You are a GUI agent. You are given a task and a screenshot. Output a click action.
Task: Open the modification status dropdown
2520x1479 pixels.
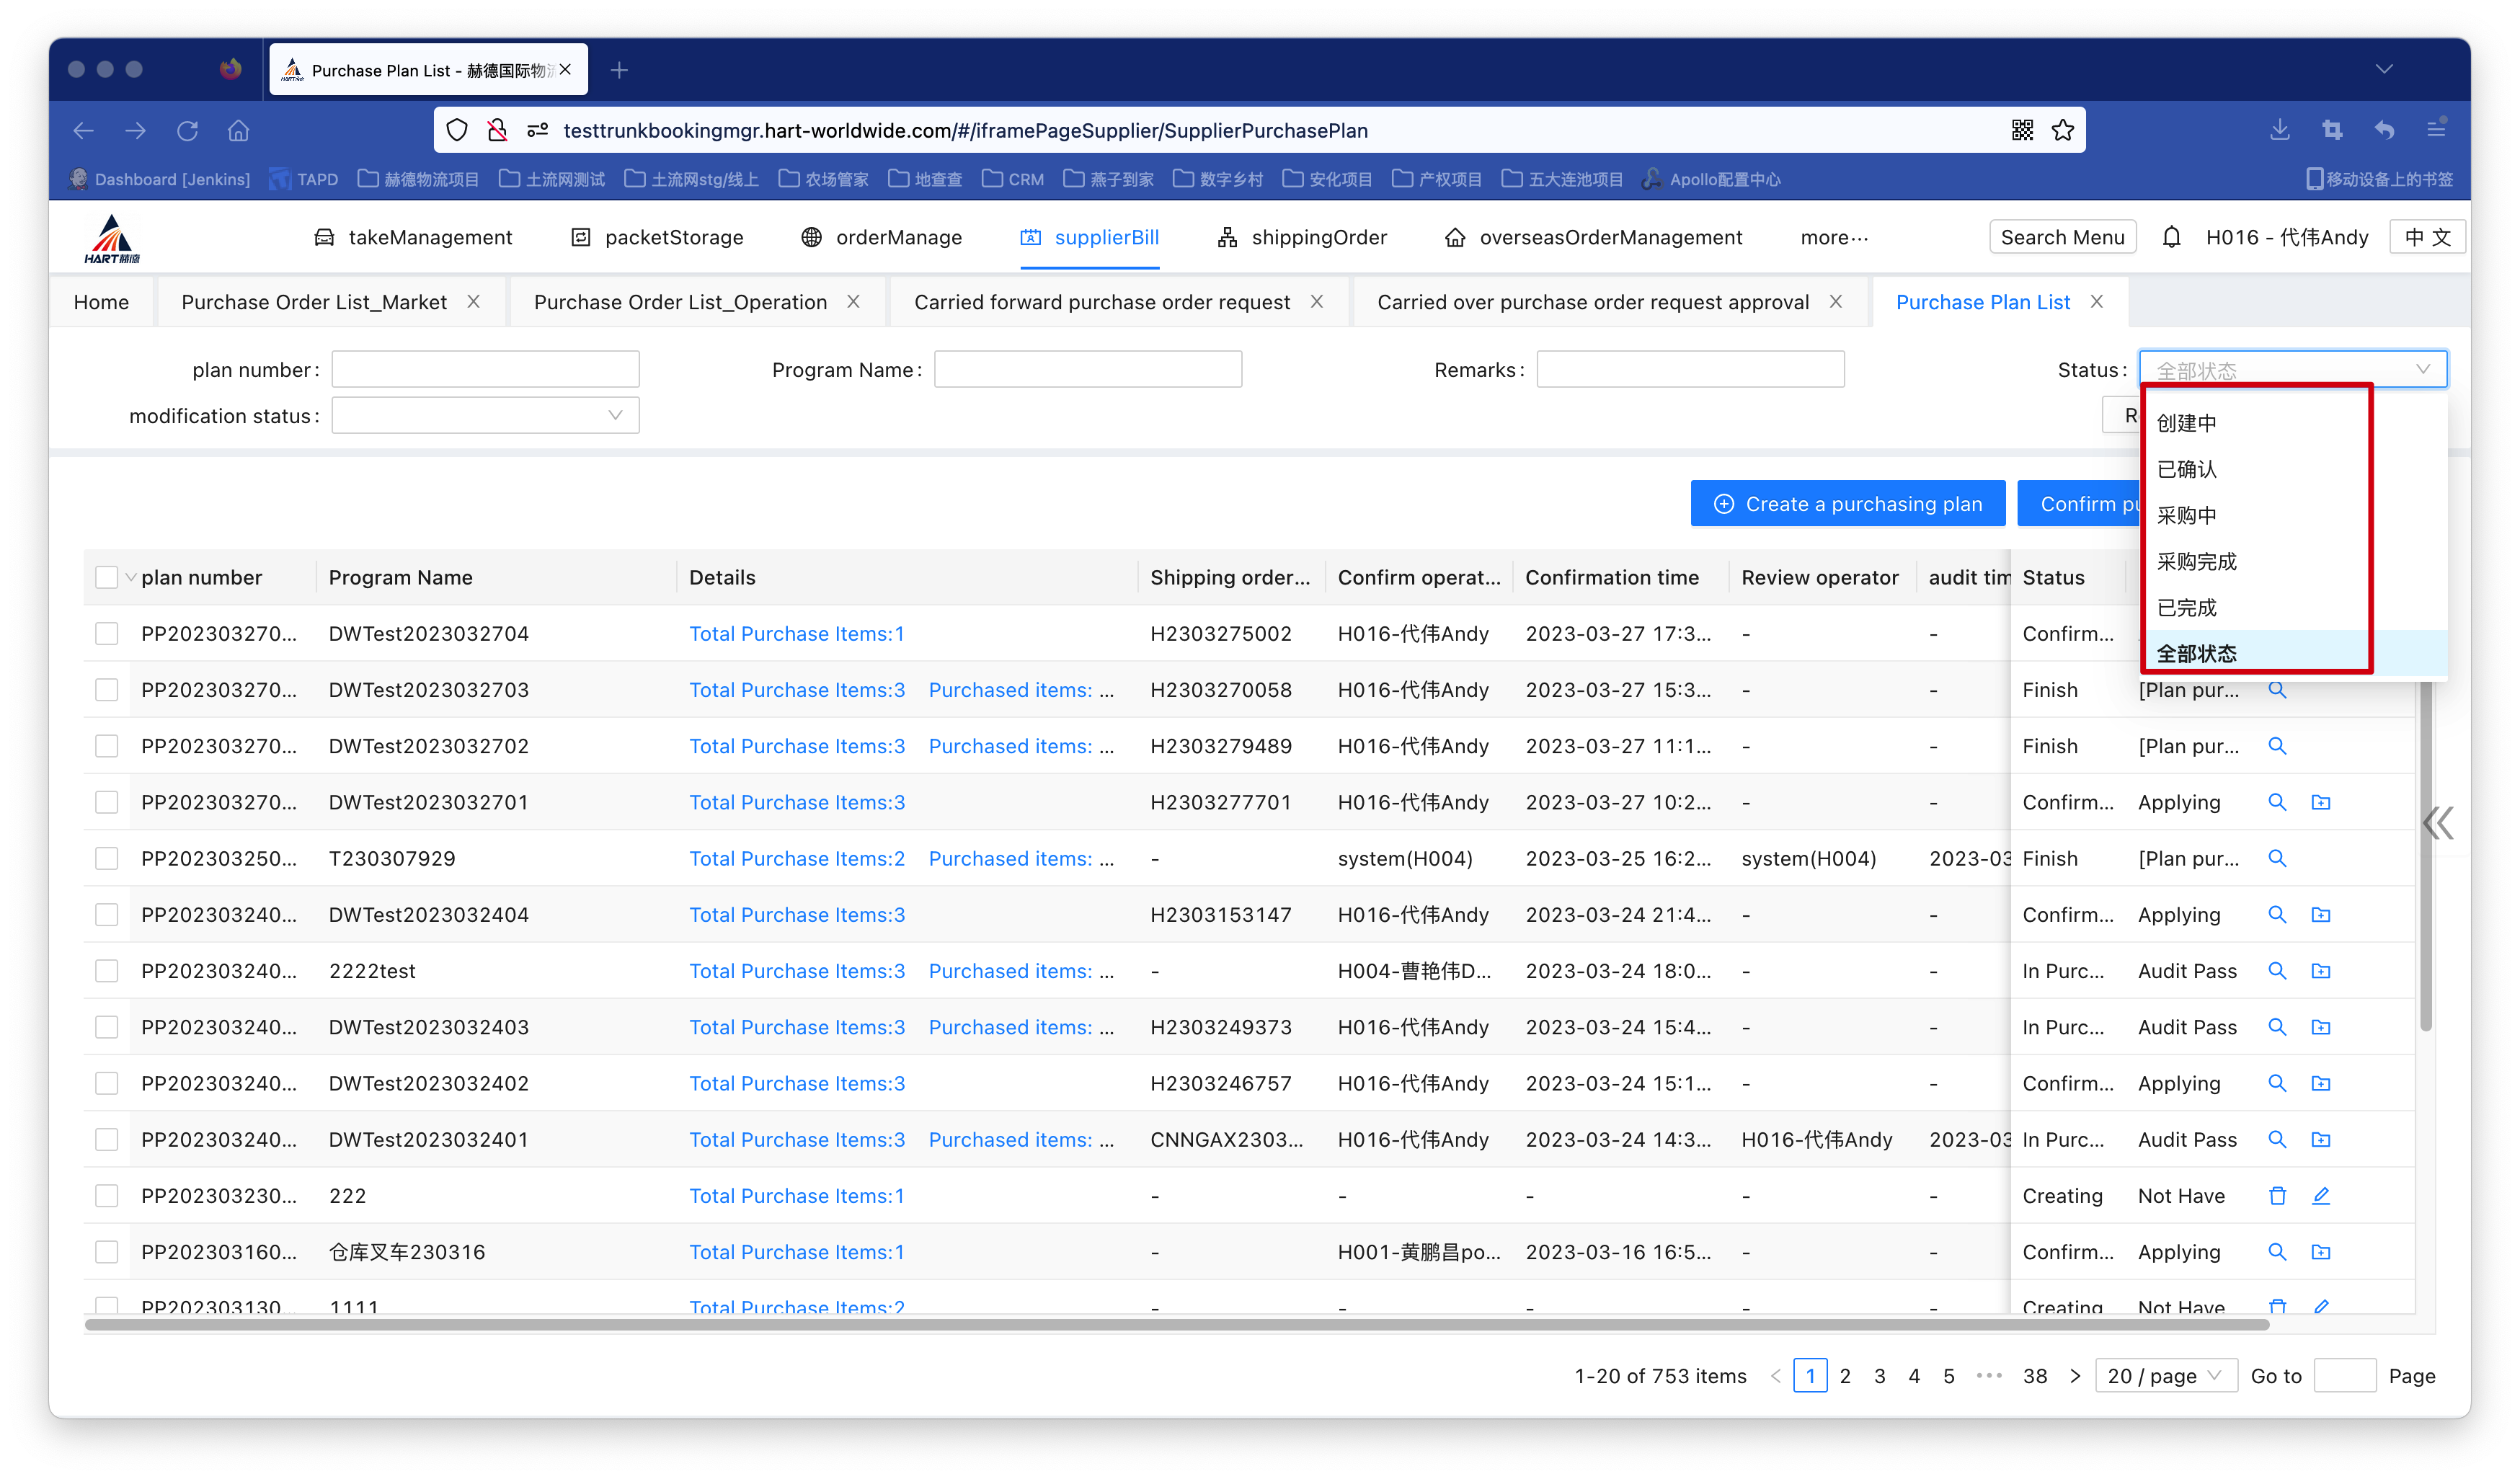point(485,416)
